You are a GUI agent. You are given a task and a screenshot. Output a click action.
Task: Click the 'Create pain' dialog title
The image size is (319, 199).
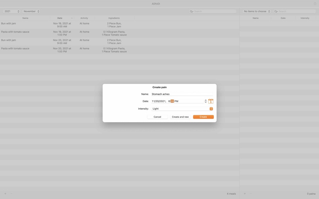159,87
